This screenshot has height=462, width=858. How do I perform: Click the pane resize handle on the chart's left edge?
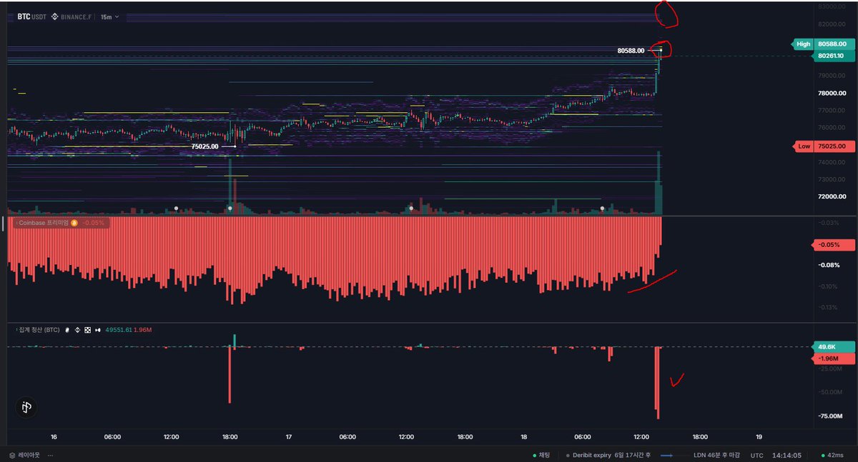pos(3,224)
